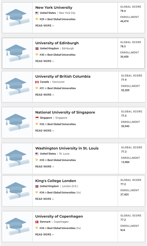Click University of Edinburgh graduation cap image
Image resolution: width=147 pixels, height=246 pixels.
[x=17, y=53]
